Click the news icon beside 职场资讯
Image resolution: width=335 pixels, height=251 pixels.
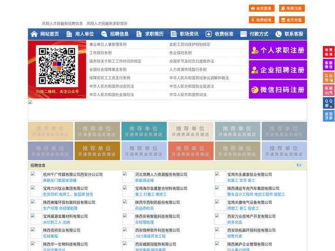[174, 34]
